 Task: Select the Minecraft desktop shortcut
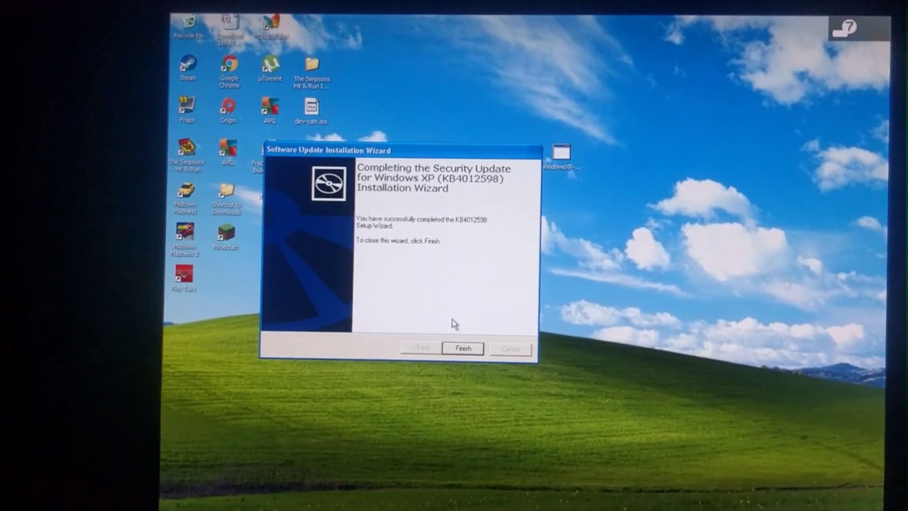coord(226,237)
